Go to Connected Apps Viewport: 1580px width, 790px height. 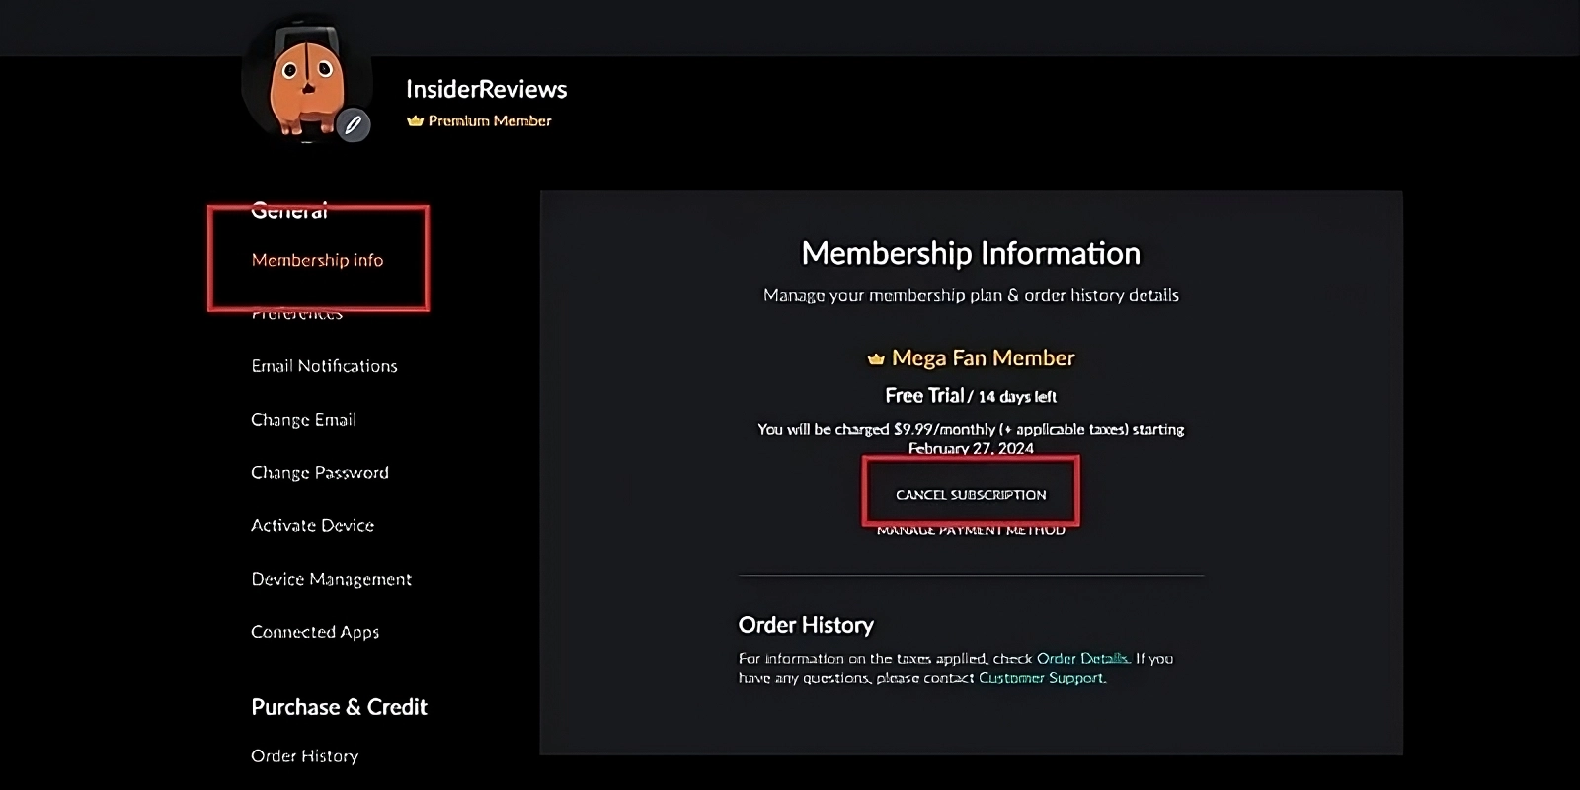(315, 632)
